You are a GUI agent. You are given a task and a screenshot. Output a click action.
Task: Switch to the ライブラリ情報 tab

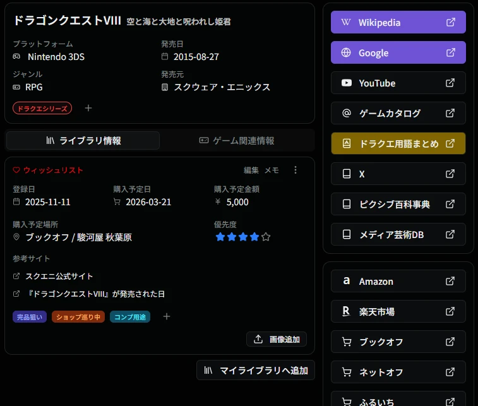[x=83, y=141]
